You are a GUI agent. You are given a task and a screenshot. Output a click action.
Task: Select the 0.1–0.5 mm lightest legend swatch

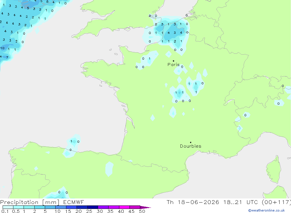coord(8,207)
